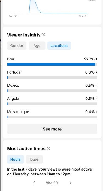Open Most active times info icon
Image resolution: width=103 pixels, height=191 pixels.
48,149
